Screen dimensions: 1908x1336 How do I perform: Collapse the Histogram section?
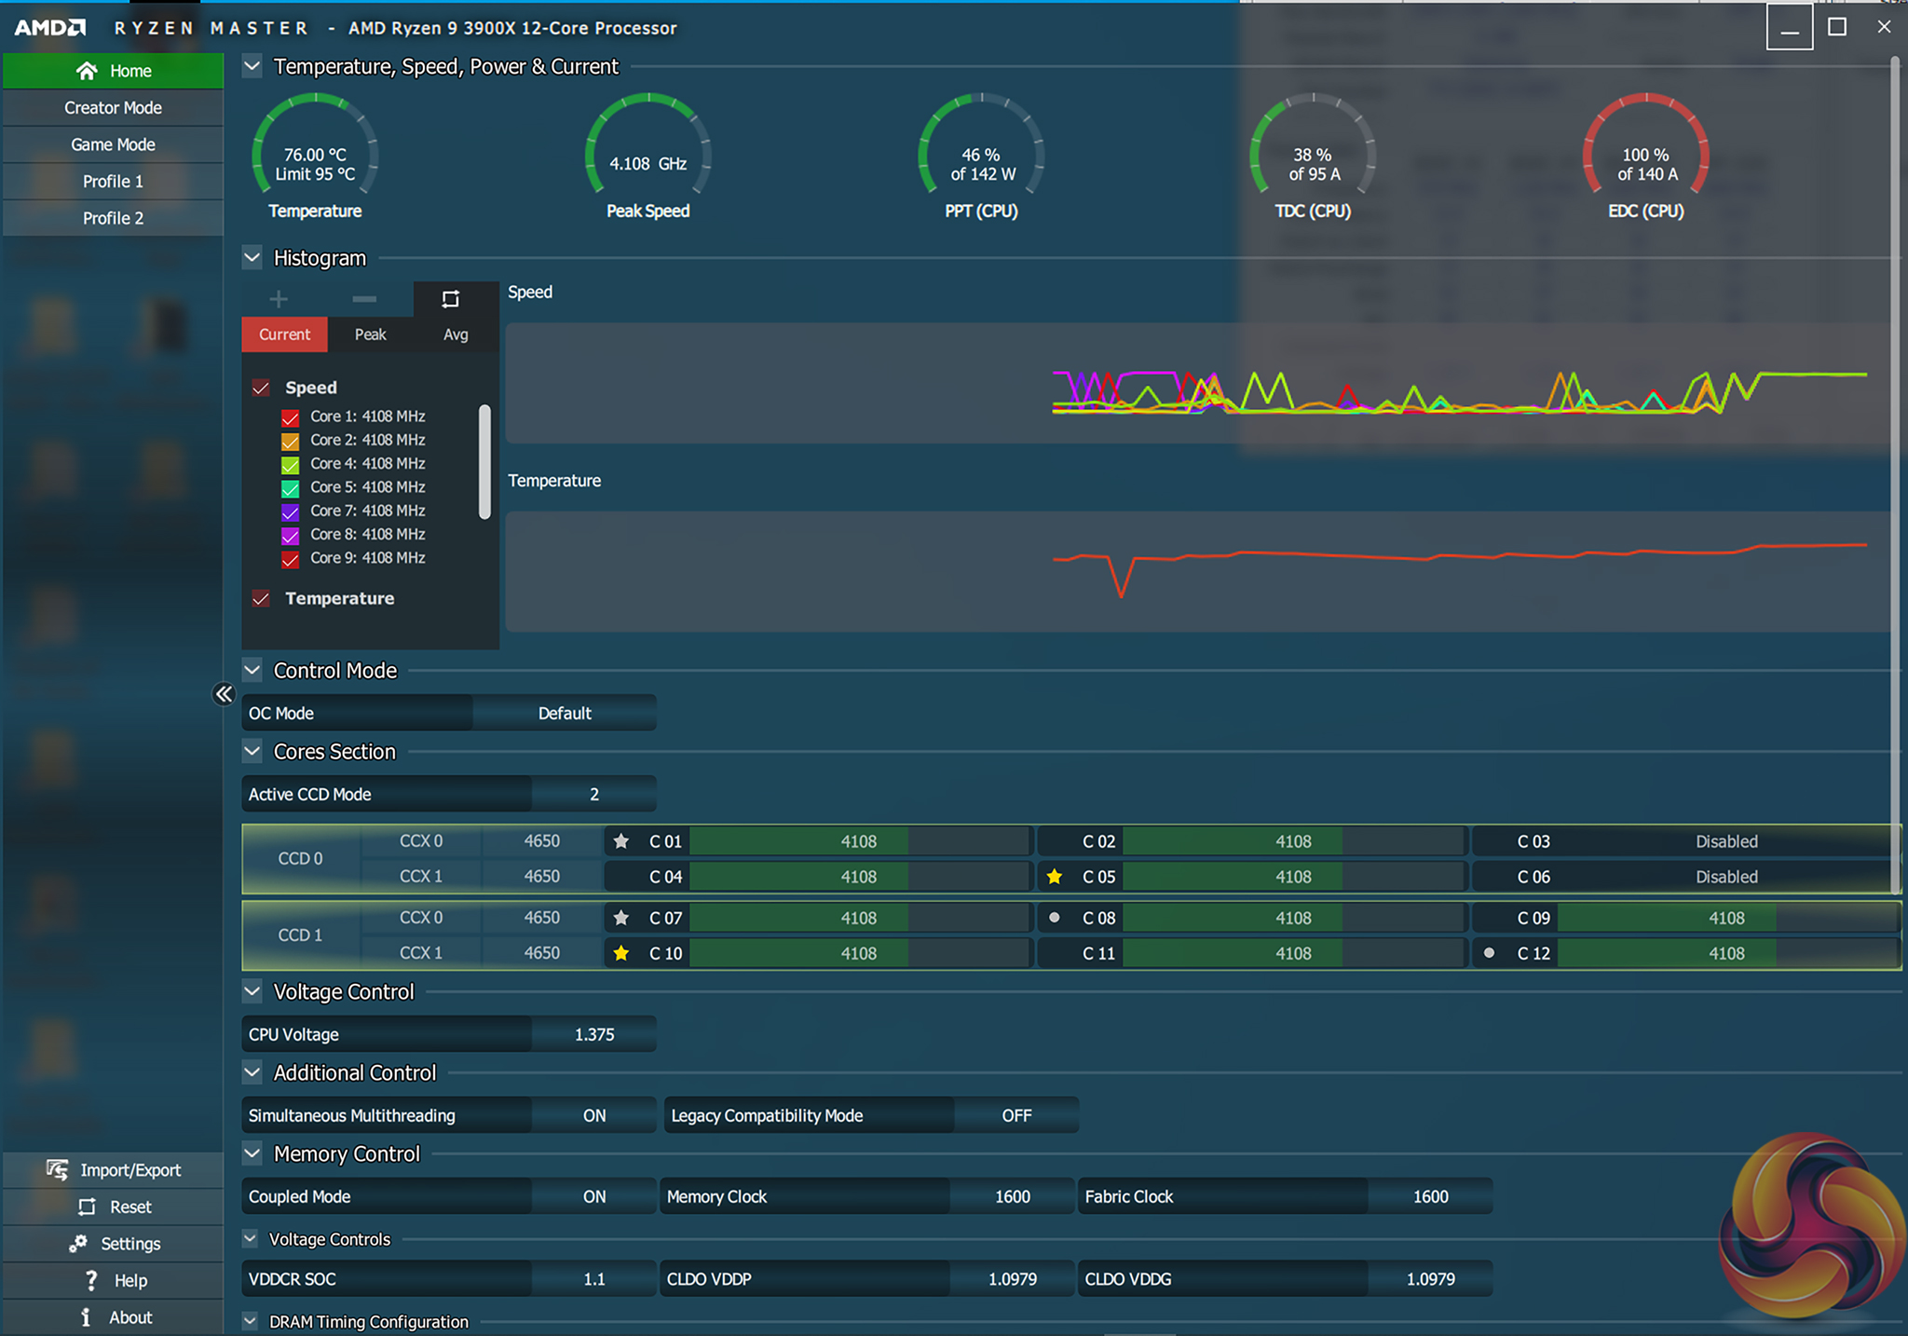tap(252, 257)
